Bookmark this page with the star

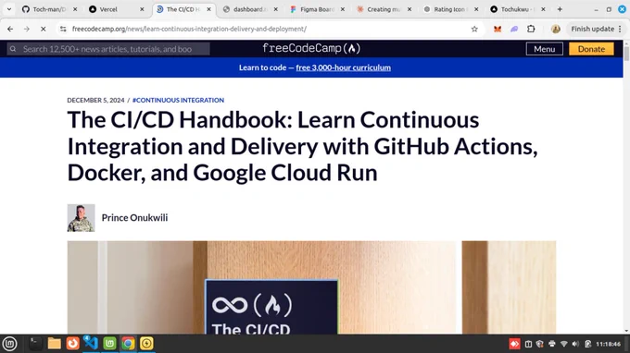pyautogui.click(x=474, y=29)
